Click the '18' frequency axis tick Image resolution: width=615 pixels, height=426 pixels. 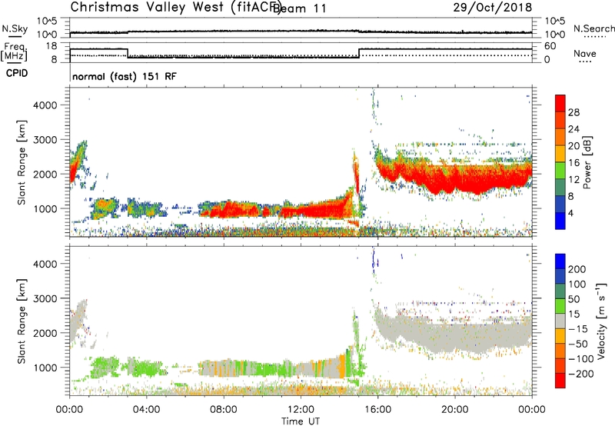point(52,46)
